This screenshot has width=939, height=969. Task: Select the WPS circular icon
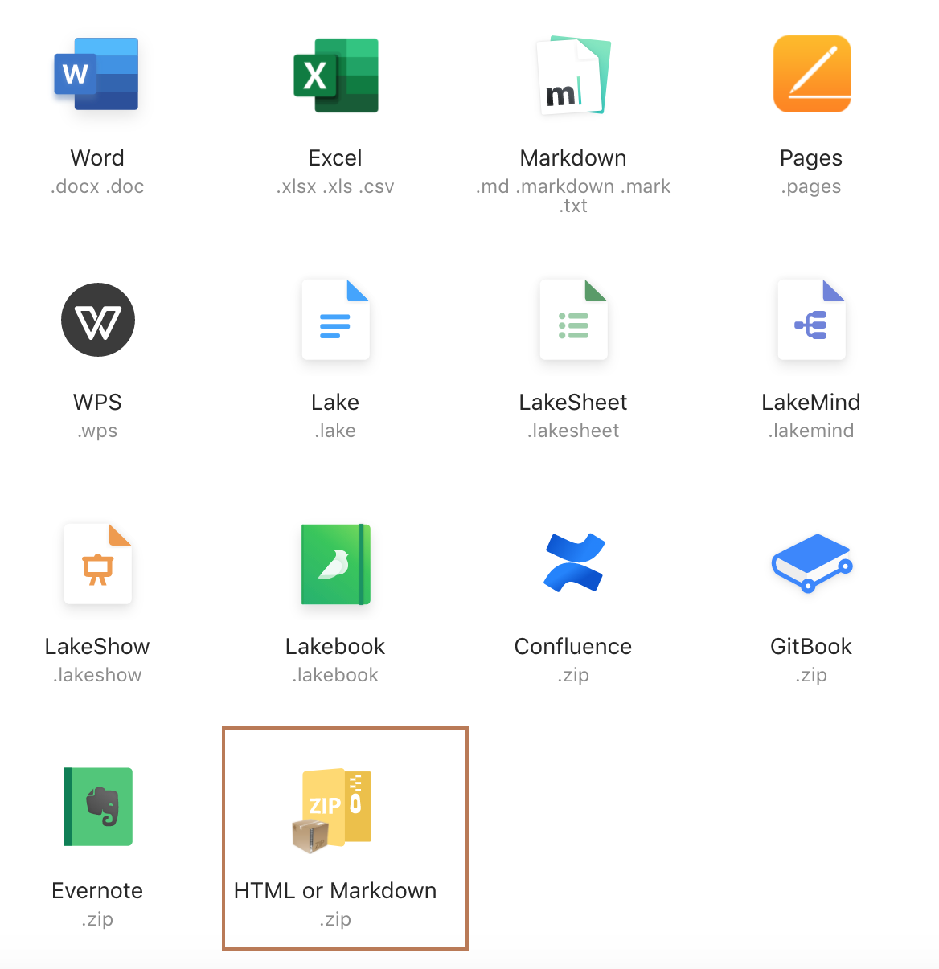click(98, 320)
